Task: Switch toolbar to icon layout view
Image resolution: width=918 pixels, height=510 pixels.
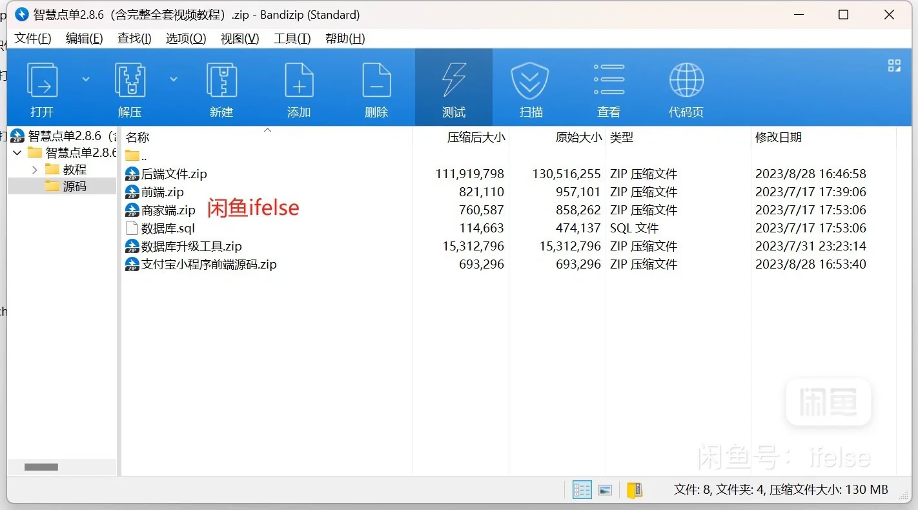Action: point(893,65)
